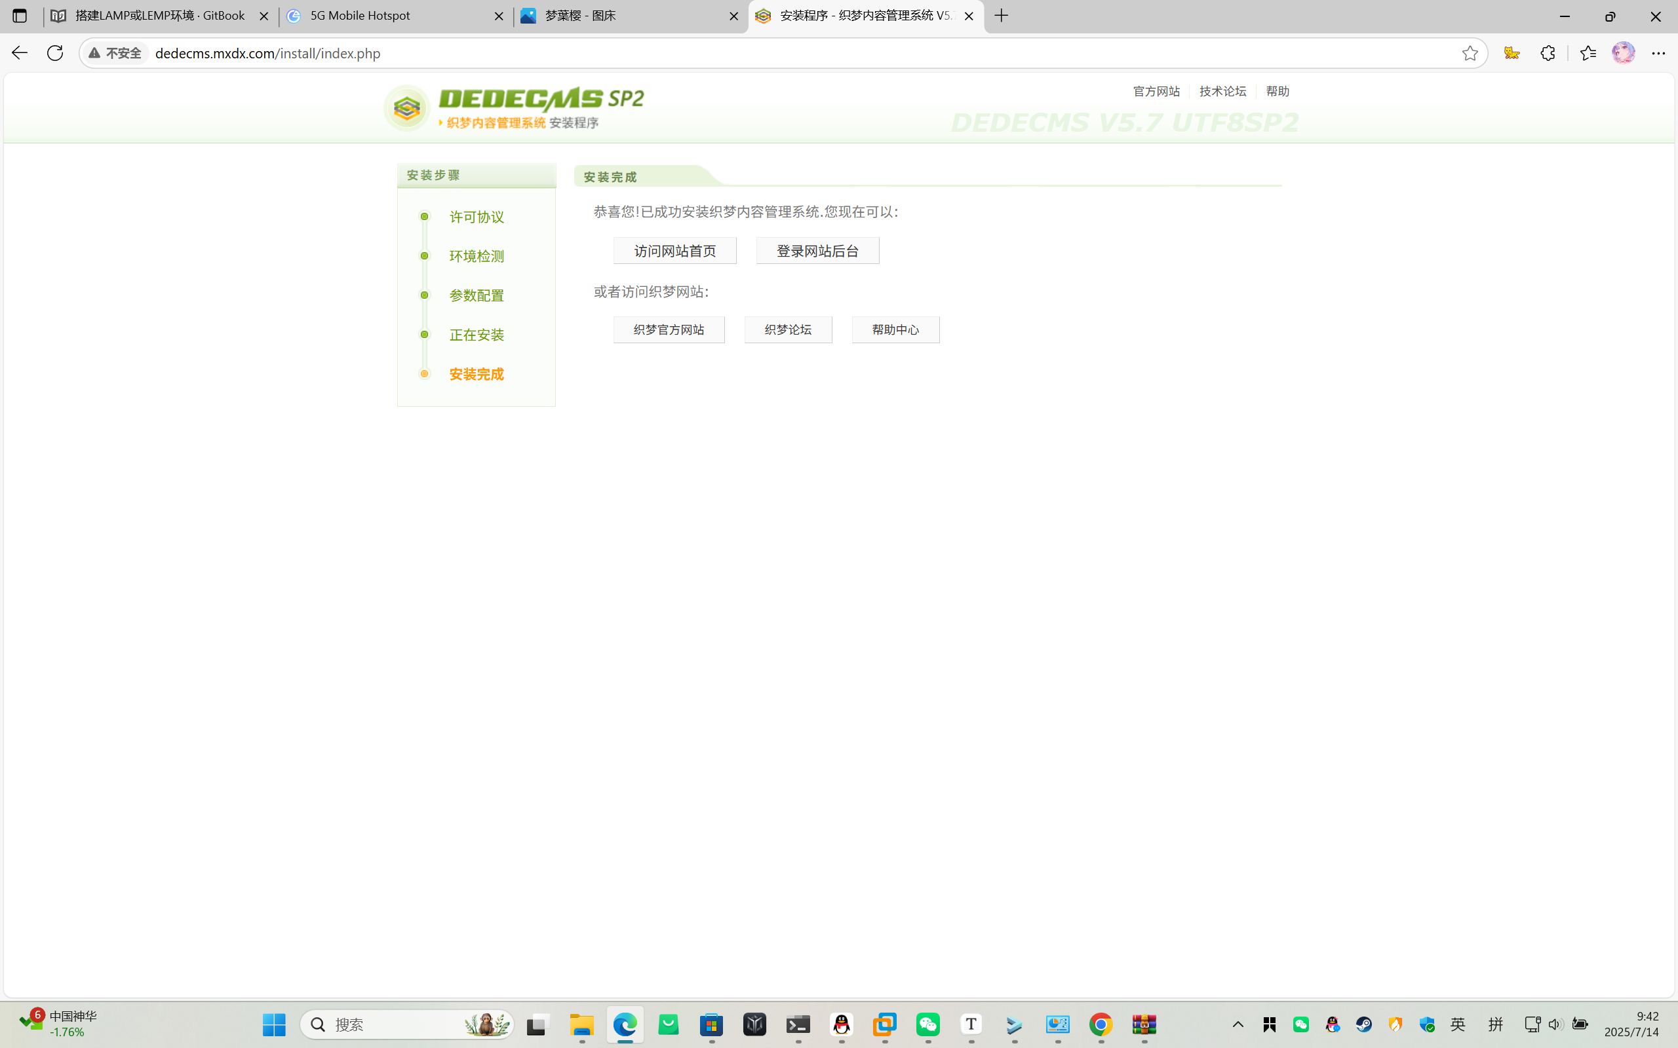Screen dimensions: 1678x1048
Task: Click the 登录网站后台 button
Action: pyautogui.click(x=817, y=251)
